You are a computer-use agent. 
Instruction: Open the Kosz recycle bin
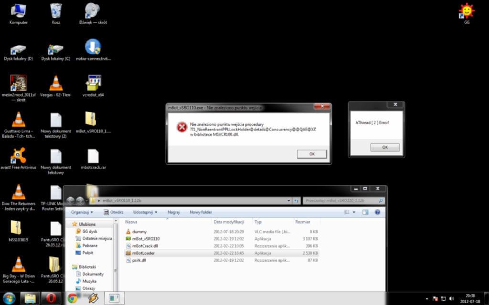[x=56, y=11]
